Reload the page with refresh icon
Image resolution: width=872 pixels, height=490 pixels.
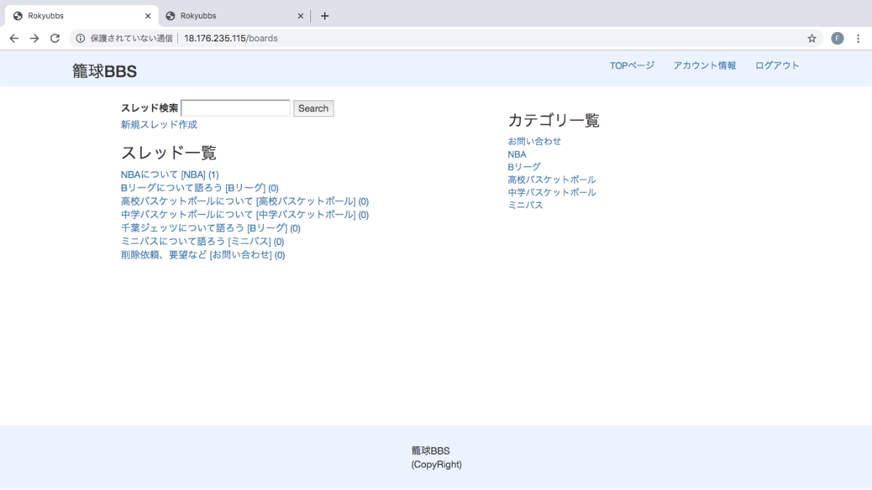click(54, 39)
